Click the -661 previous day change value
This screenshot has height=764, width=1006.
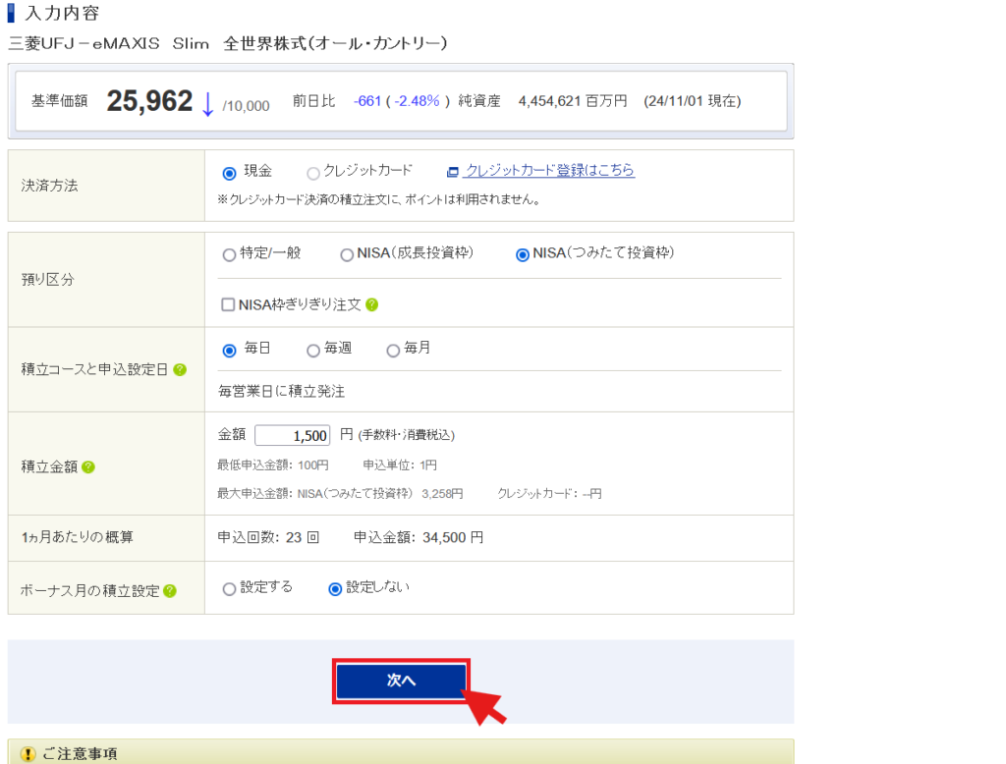coord(367,101)
